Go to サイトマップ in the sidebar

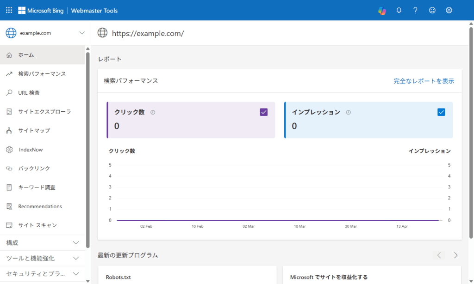pos(34,131)
